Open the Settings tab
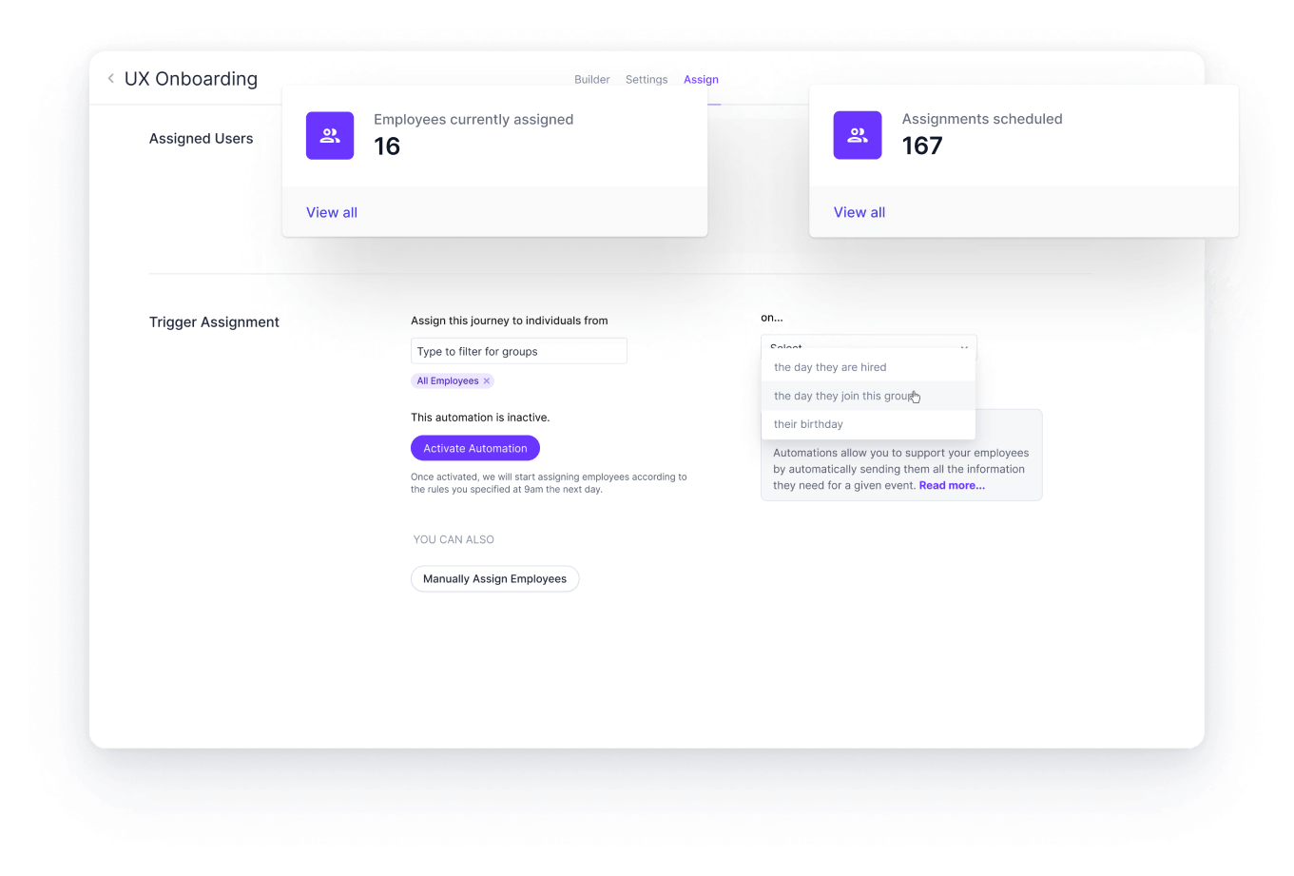1294x876 pixels. tap(647, 79)
